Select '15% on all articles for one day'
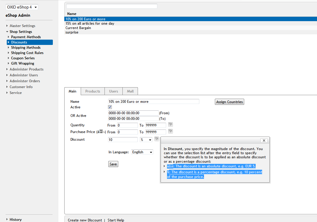The height and width of the screenshot is (222, 317). click(x=90, y=23)
